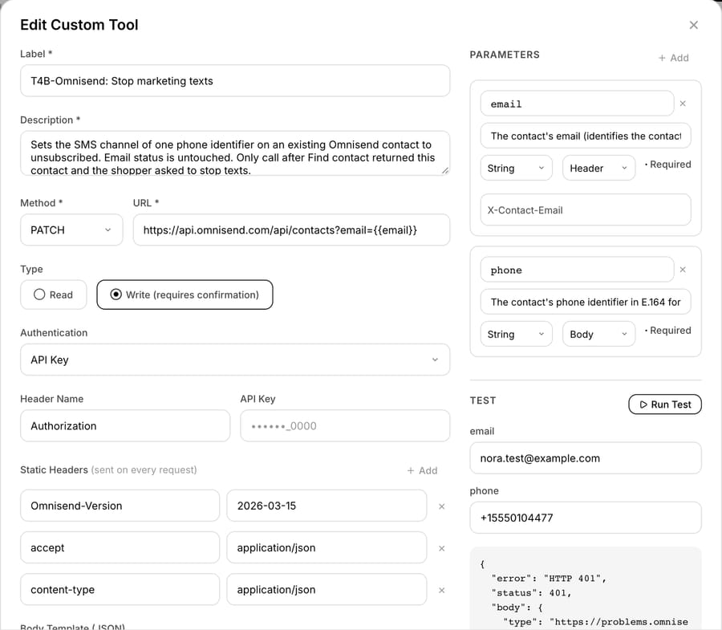The height and width of the screenshot is (630, 722).
Task: Click the masked API Key field
Action: click(x=345, y=426)
